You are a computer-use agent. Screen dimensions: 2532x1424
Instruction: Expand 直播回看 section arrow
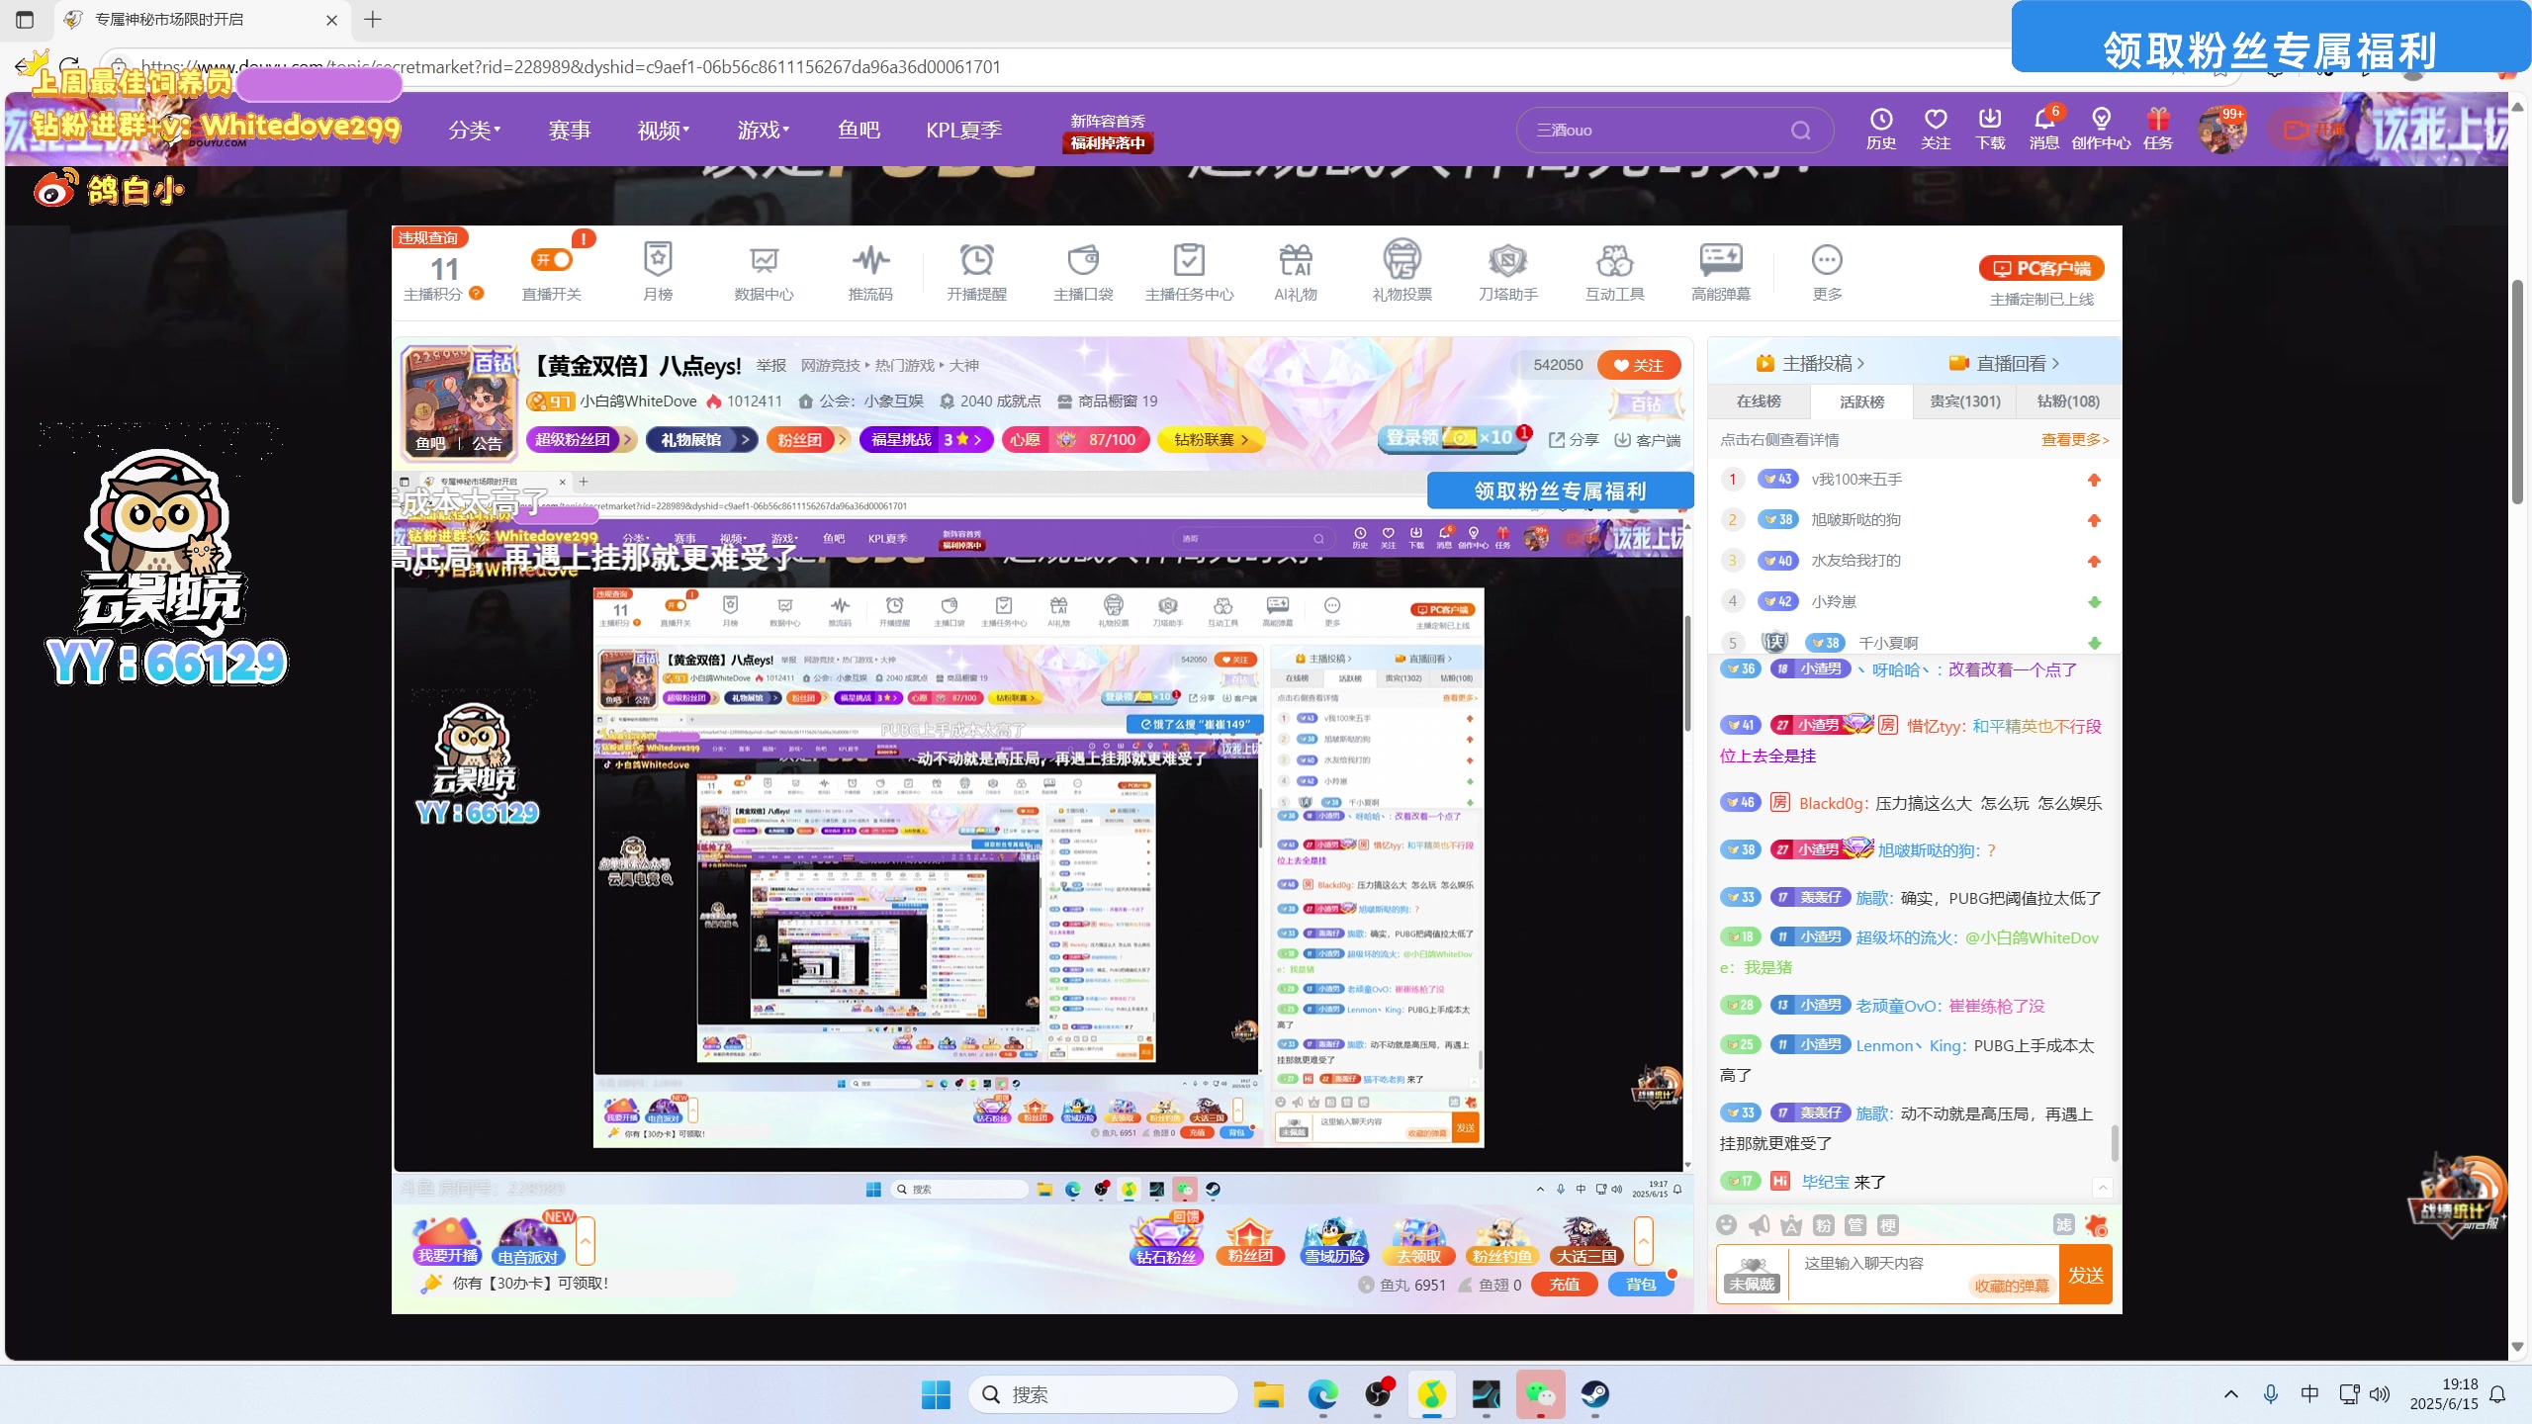(2056, 364)
